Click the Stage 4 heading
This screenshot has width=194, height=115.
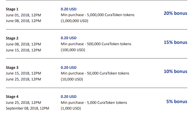12,97
